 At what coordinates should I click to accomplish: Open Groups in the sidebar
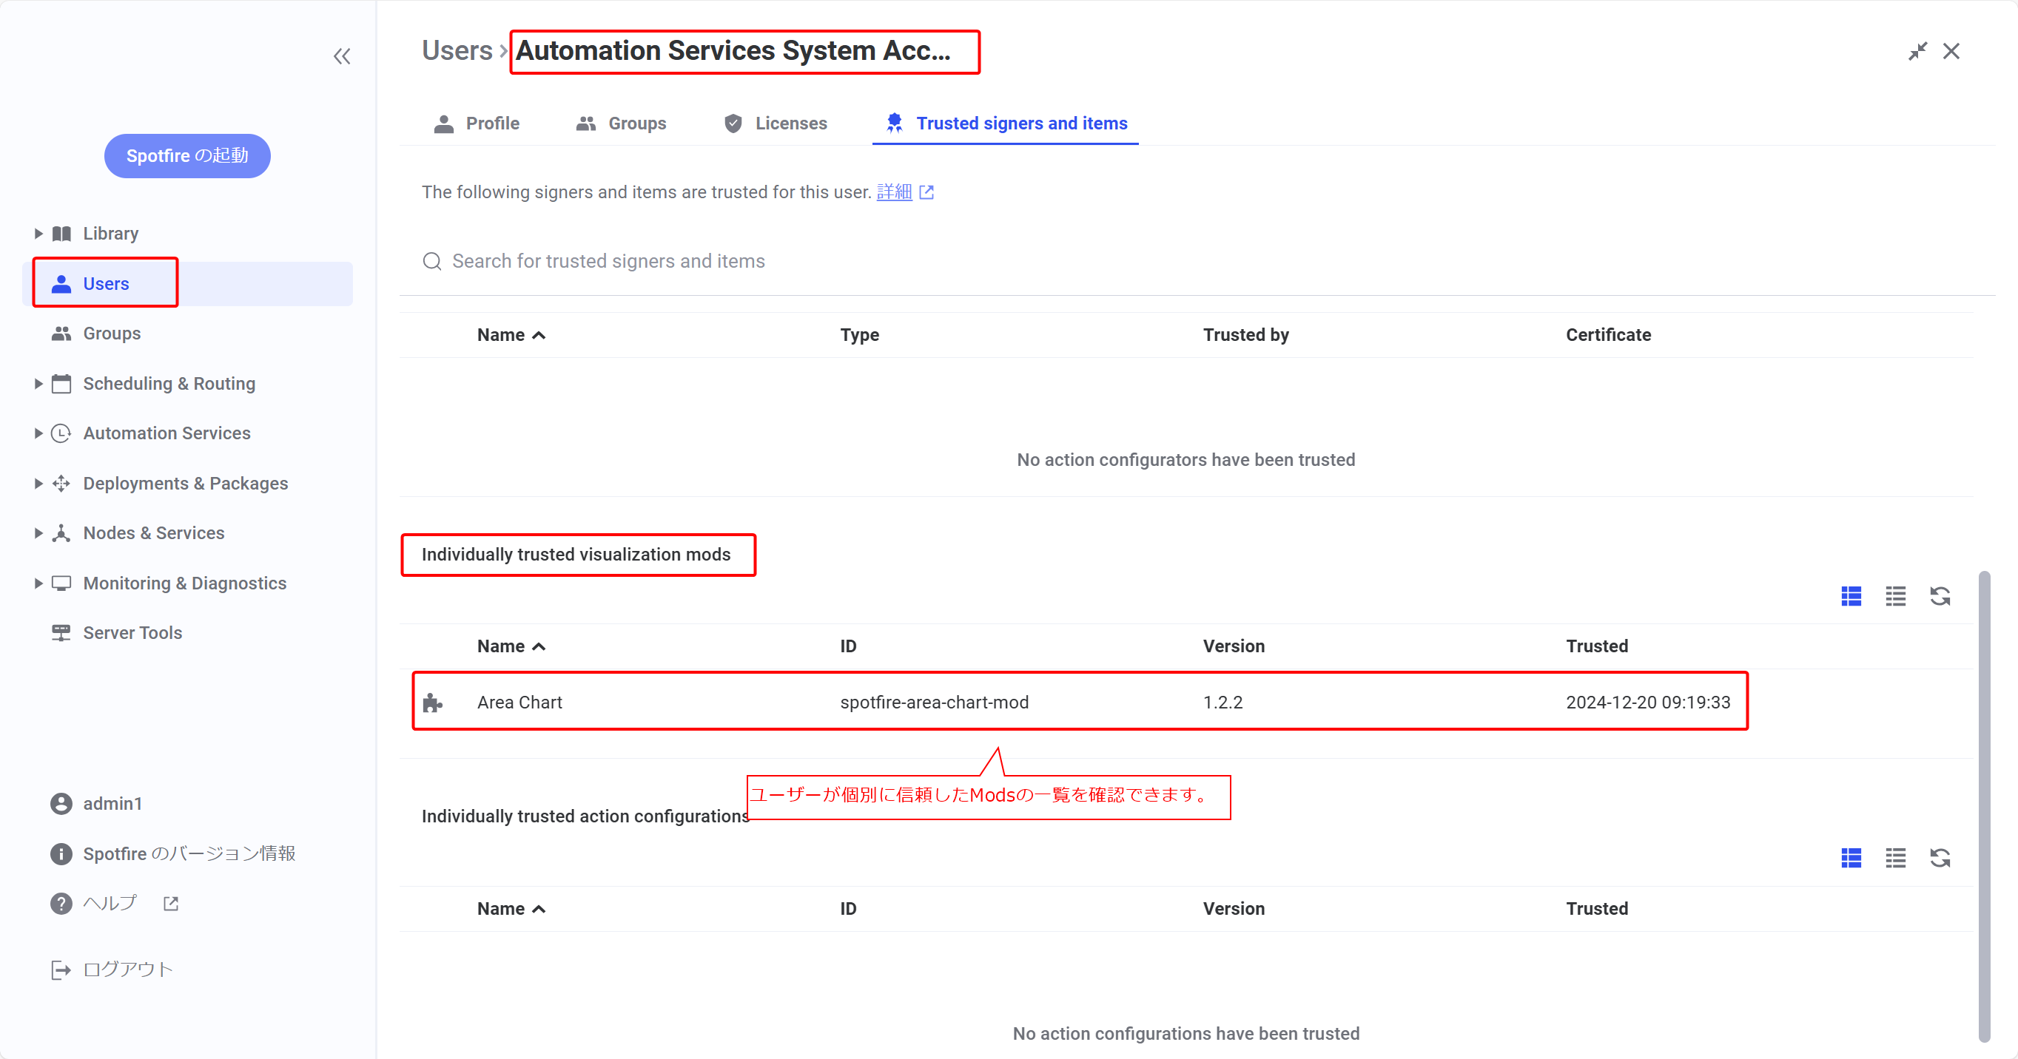point(111,334)
